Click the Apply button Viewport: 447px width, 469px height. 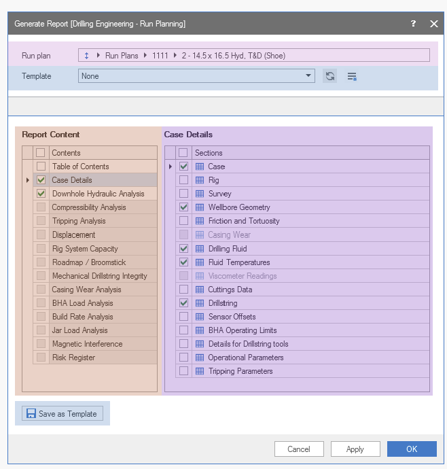[355, 449]
